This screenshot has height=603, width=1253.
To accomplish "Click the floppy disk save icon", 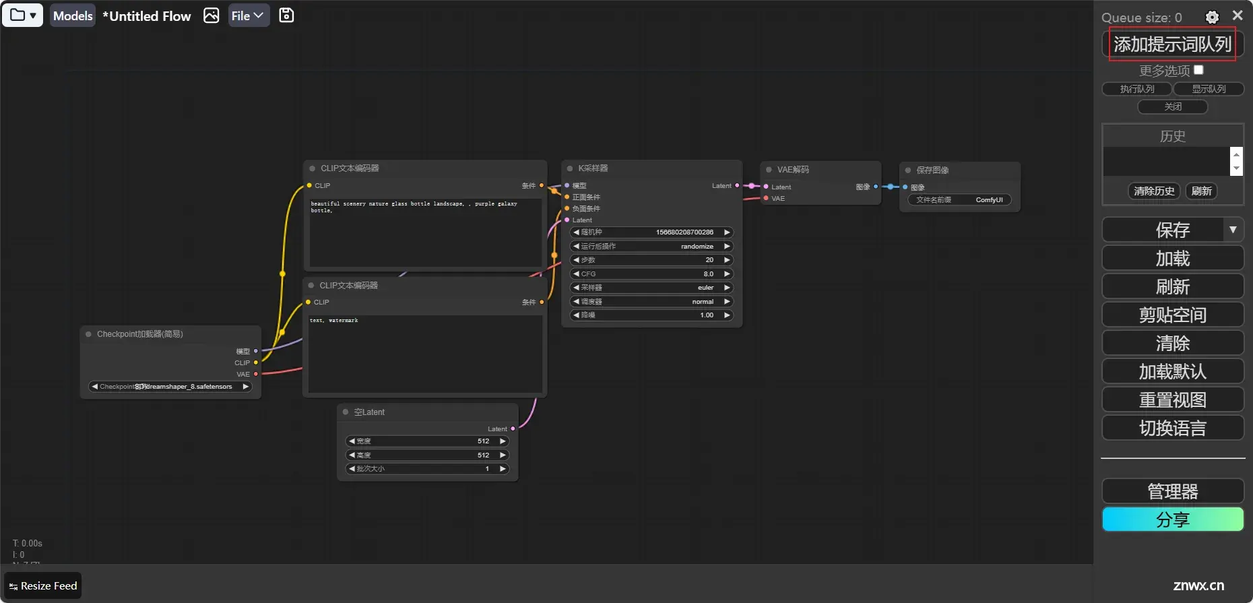I will (286, 15).
